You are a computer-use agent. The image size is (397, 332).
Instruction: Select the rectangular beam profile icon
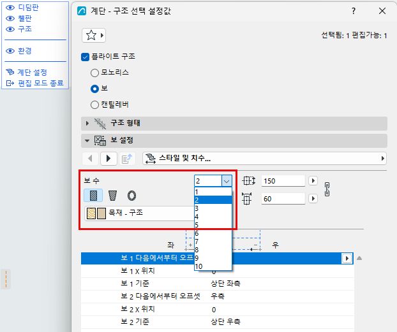pyautogui.click(x=93, y=196)
